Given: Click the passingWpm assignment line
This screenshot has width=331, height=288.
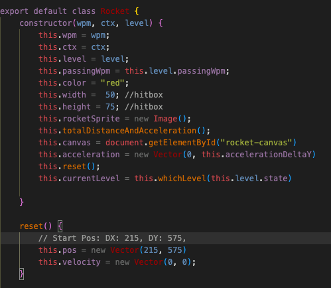Looking at the screenshot, I should [x=134, y=71].
